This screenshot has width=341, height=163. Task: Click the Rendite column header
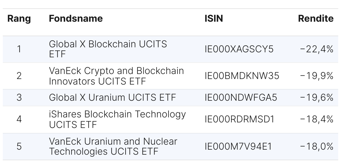[316, 19]
